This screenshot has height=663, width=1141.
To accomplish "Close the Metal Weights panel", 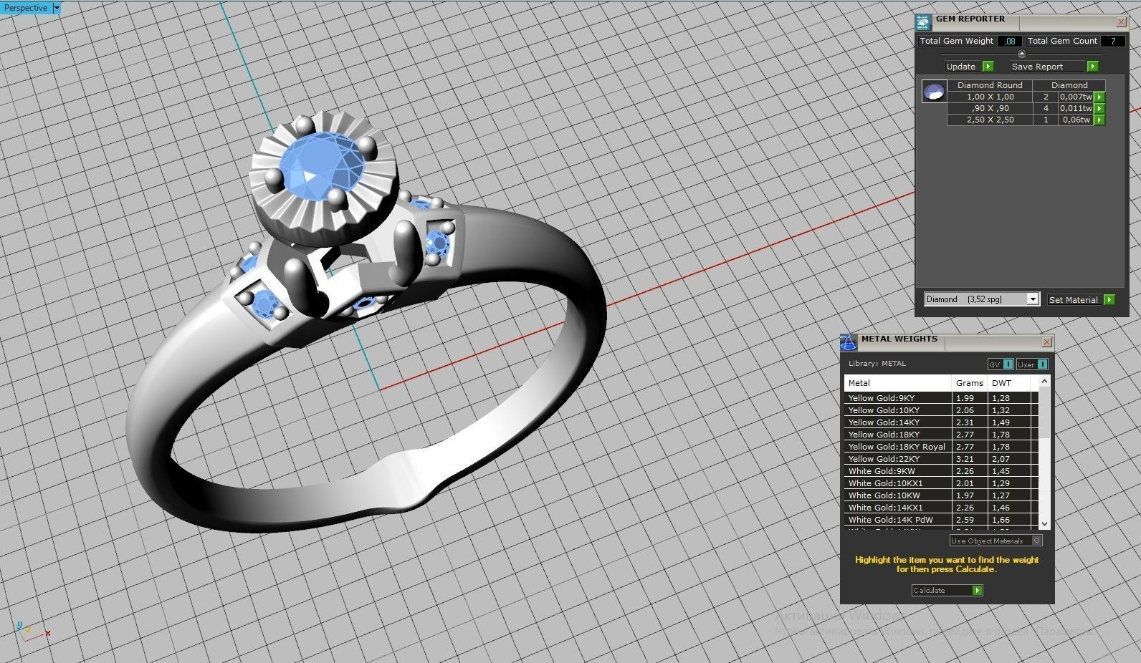I will click(x=1046, y=342).
